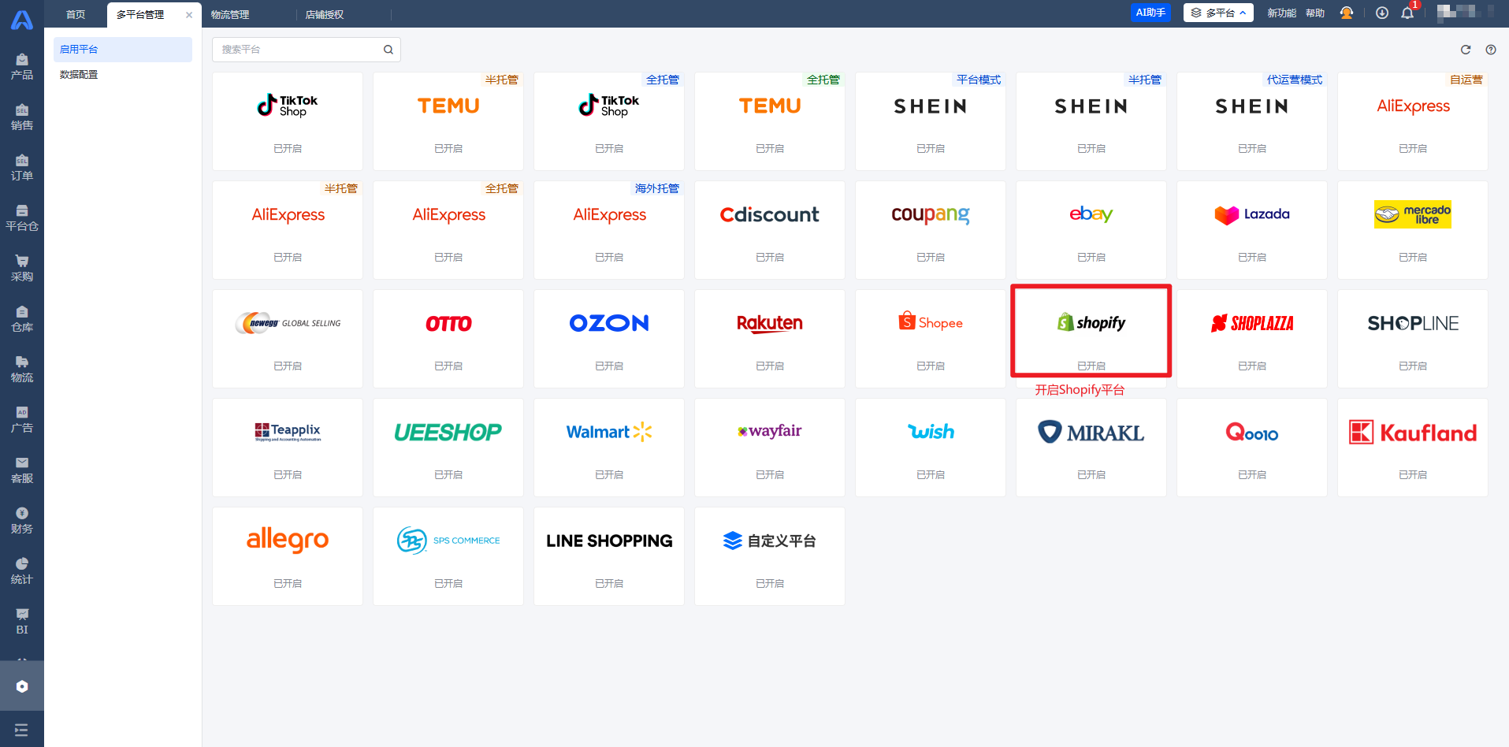The height and width of the screenshot is (747, 1509).
Task: Select the OTTO platform card
Action: (x=448, y=339)
